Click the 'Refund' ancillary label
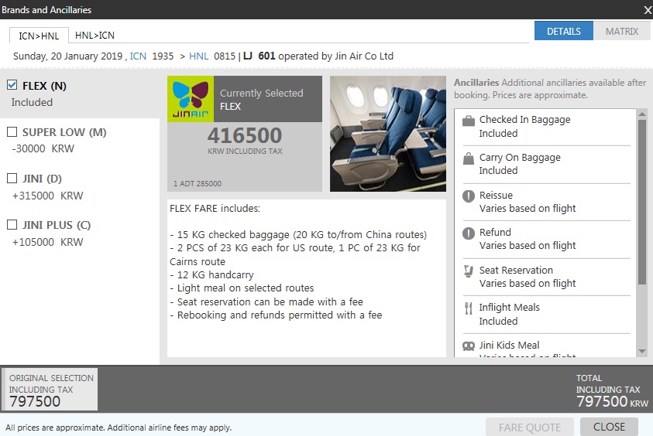 [495, 233]
